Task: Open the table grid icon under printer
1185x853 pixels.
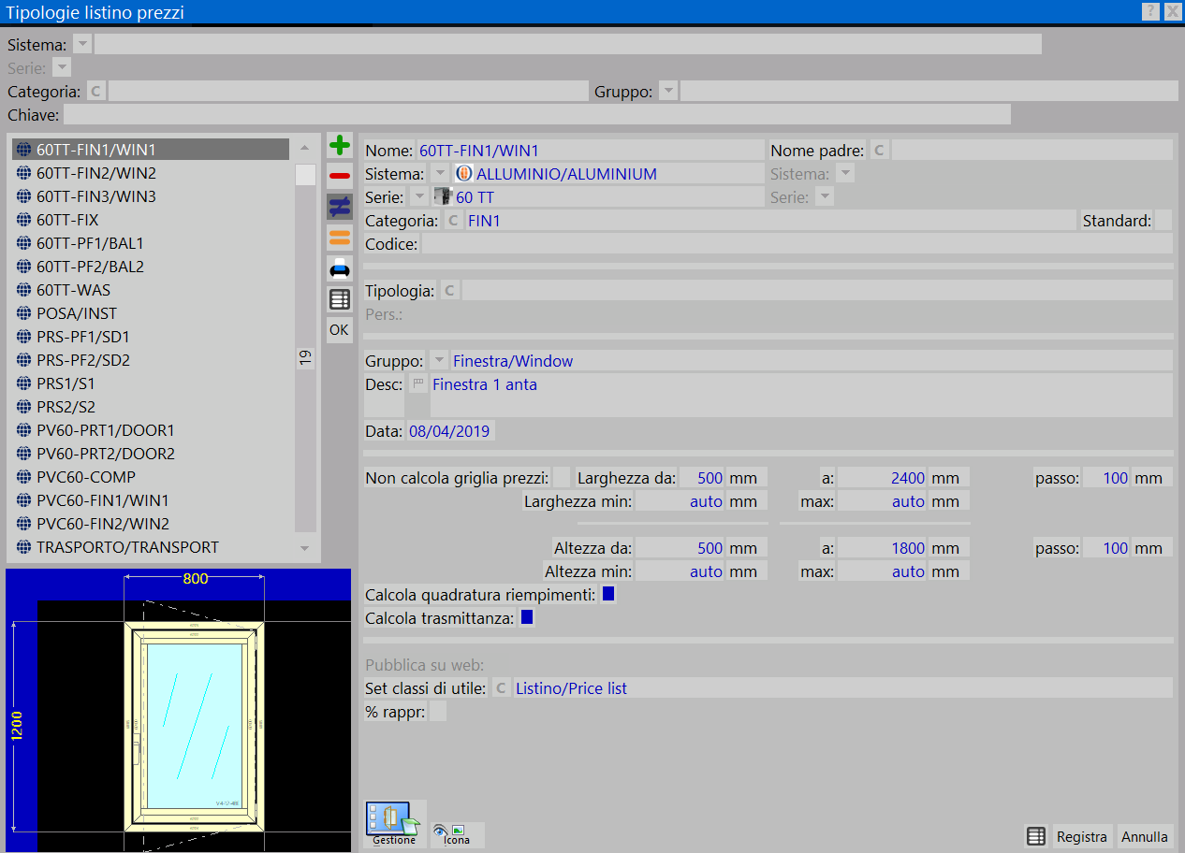Action: pos(340,299)
